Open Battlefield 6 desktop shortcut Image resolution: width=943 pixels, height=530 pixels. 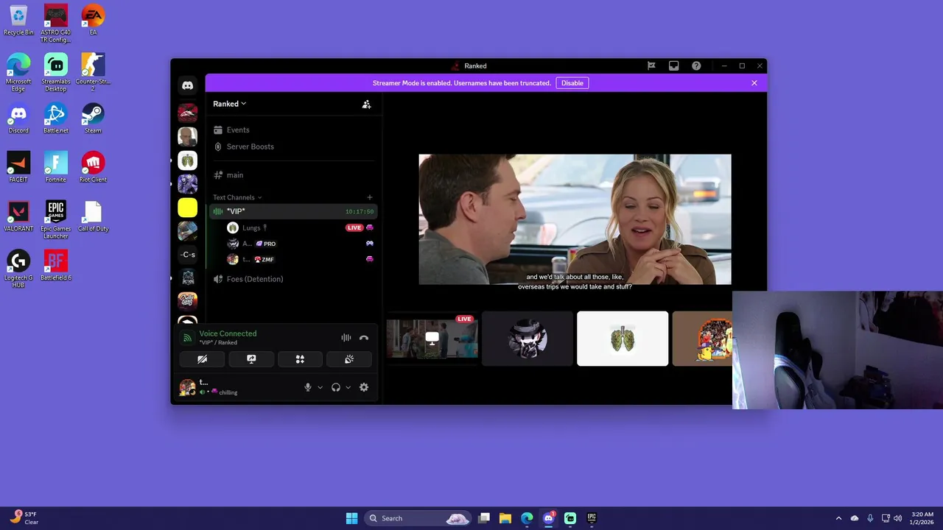pyautogui.click(x=56, y=266)
